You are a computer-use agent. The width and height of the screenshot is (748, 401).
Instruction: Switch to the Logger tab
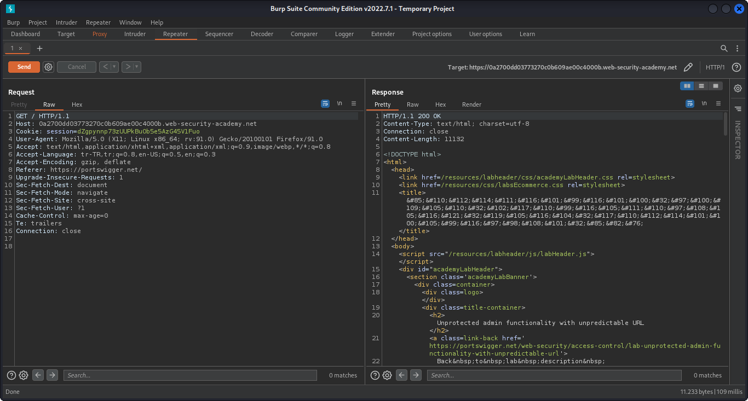pyautogui.click(x=344, y=34)
